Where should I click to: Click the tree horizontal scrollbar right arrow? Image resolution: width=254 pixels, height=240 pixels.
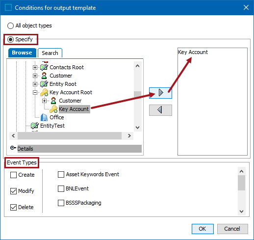pyautogui.click(x=129, y=136)
